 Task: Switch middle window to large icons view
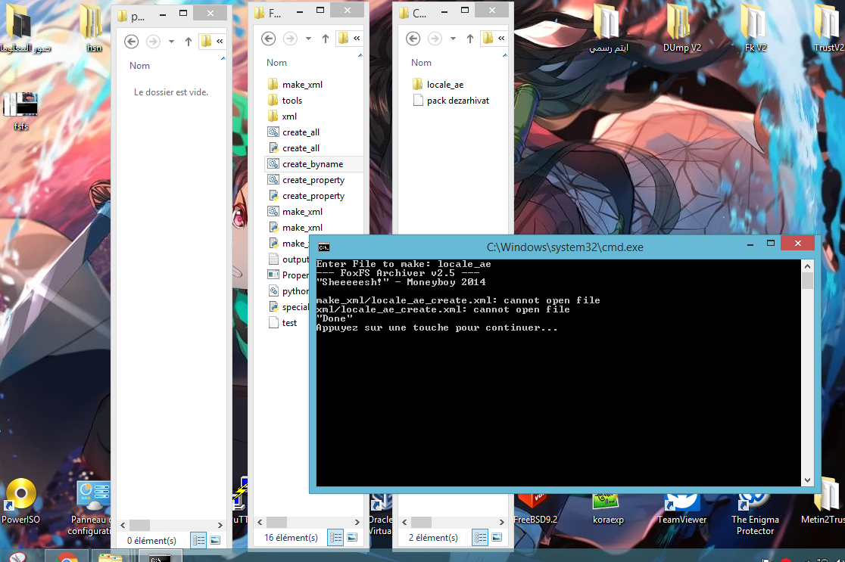pos(352,537)
